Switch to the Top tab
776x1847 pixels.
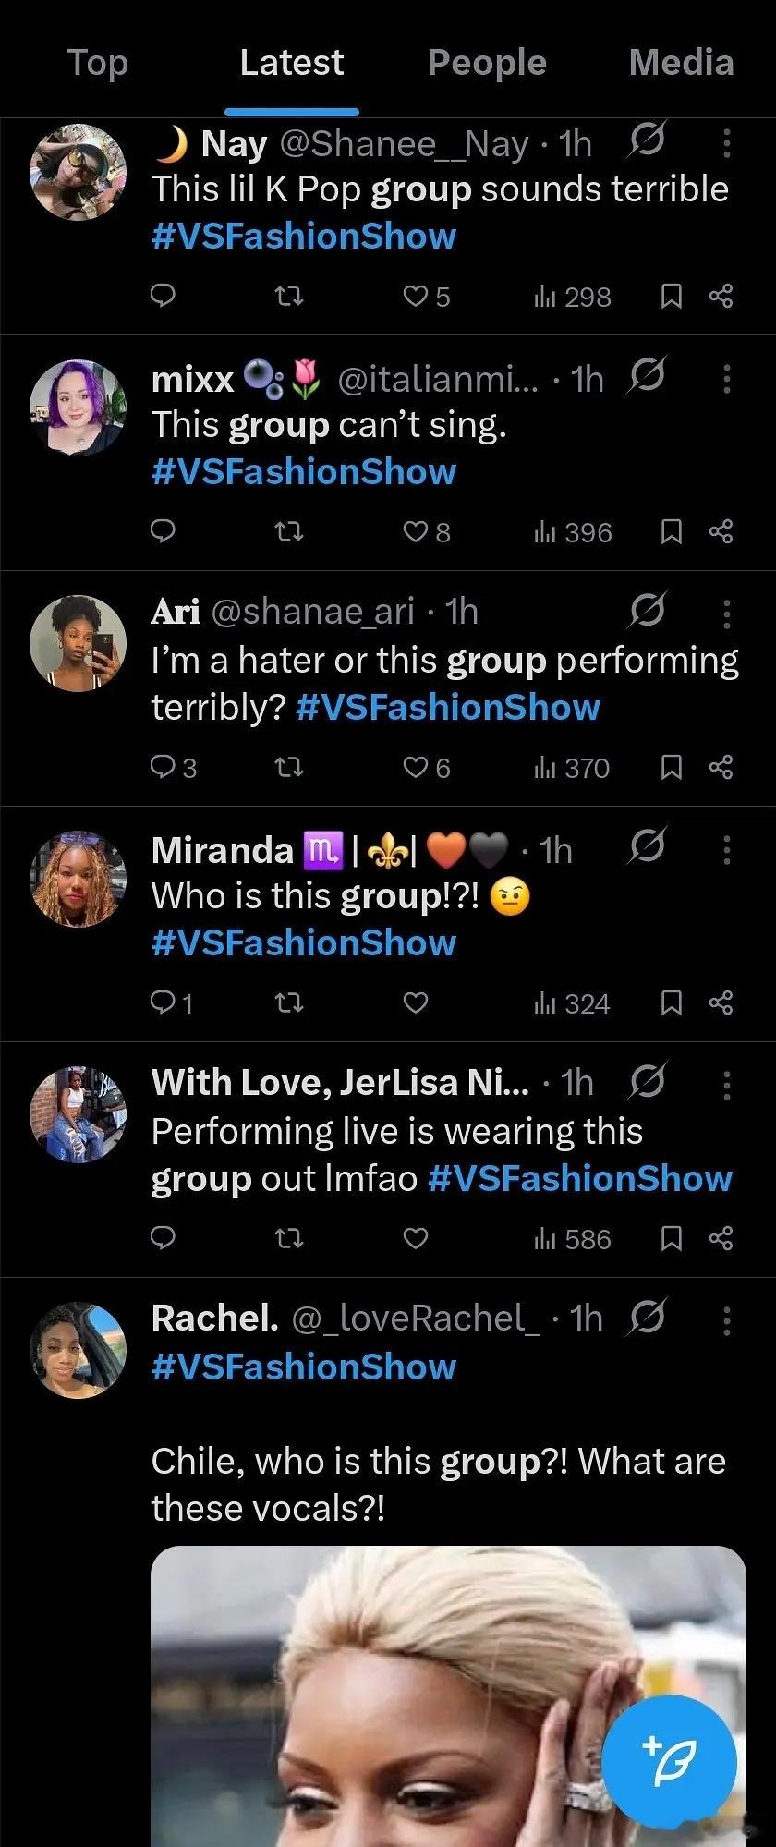pos(98,63)
